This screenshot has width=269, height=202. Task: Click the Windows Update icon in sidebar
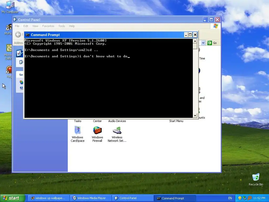tap(21, 82)
